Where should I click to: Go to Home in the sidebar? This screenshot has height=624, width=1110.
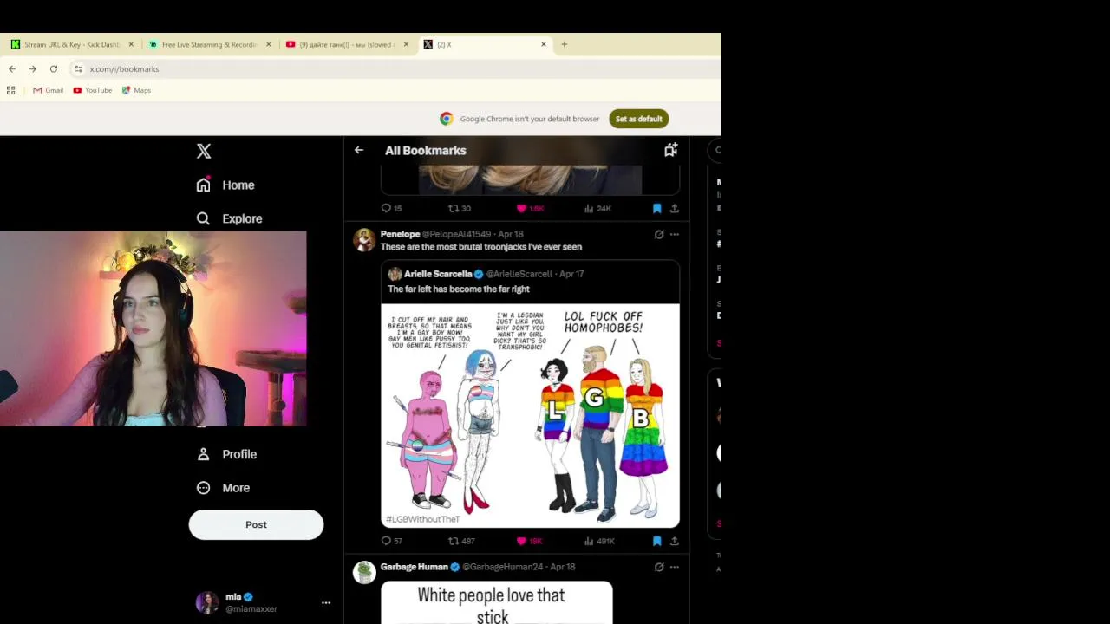click(x=225, y=185)
